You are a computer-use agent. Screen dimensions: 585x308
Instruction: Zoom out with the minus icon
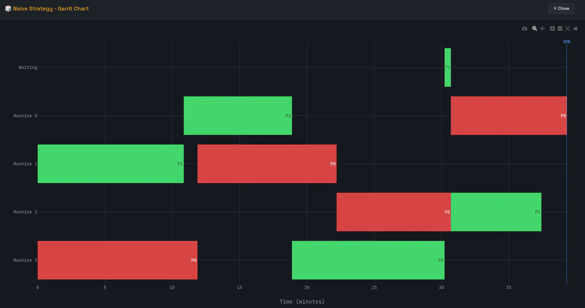pos(560,28)
